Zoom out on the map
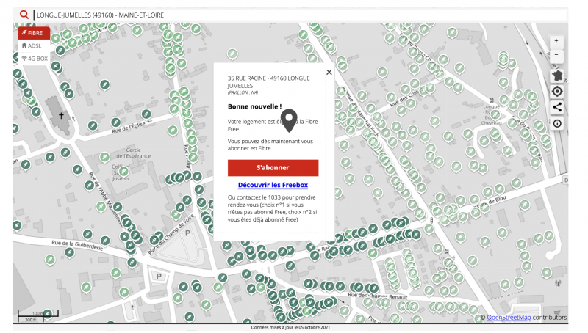This screenshot has width=588, height=333. [x=556, y=55]
